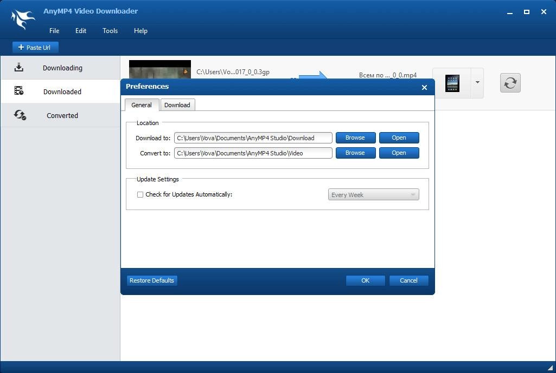Click the output file name ending 0_0.mp4
This screenshot has height=373, width=556.
(x=387, y=75)
